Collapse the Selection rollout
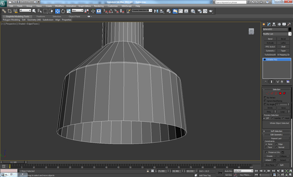The width and height of the screenshot is (293, 177). [277, 89]
